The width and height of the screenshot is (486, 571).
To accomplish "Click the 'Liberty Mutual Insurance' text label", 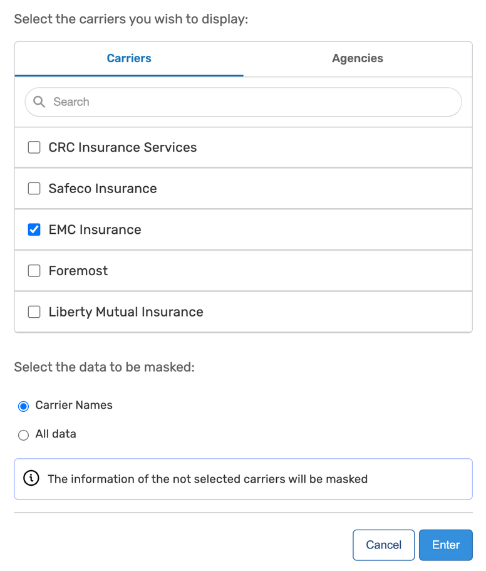I will pyautogui.click(x=126, y=312).
